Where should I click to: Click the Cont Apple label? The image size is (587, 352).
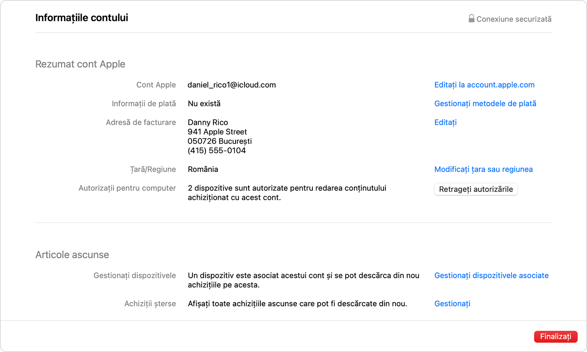(x=156, y=85)
